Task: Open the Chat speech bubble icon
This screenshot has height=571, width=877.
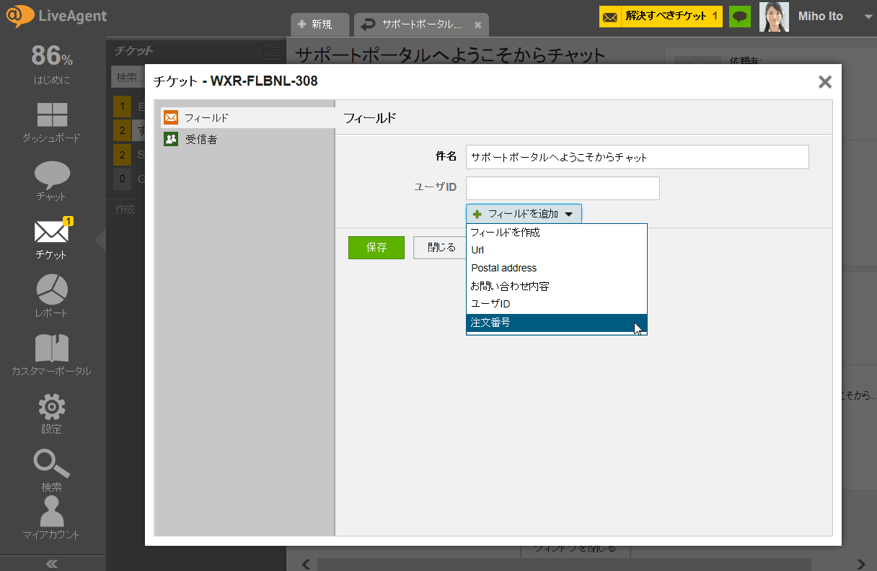Action: 52,175
